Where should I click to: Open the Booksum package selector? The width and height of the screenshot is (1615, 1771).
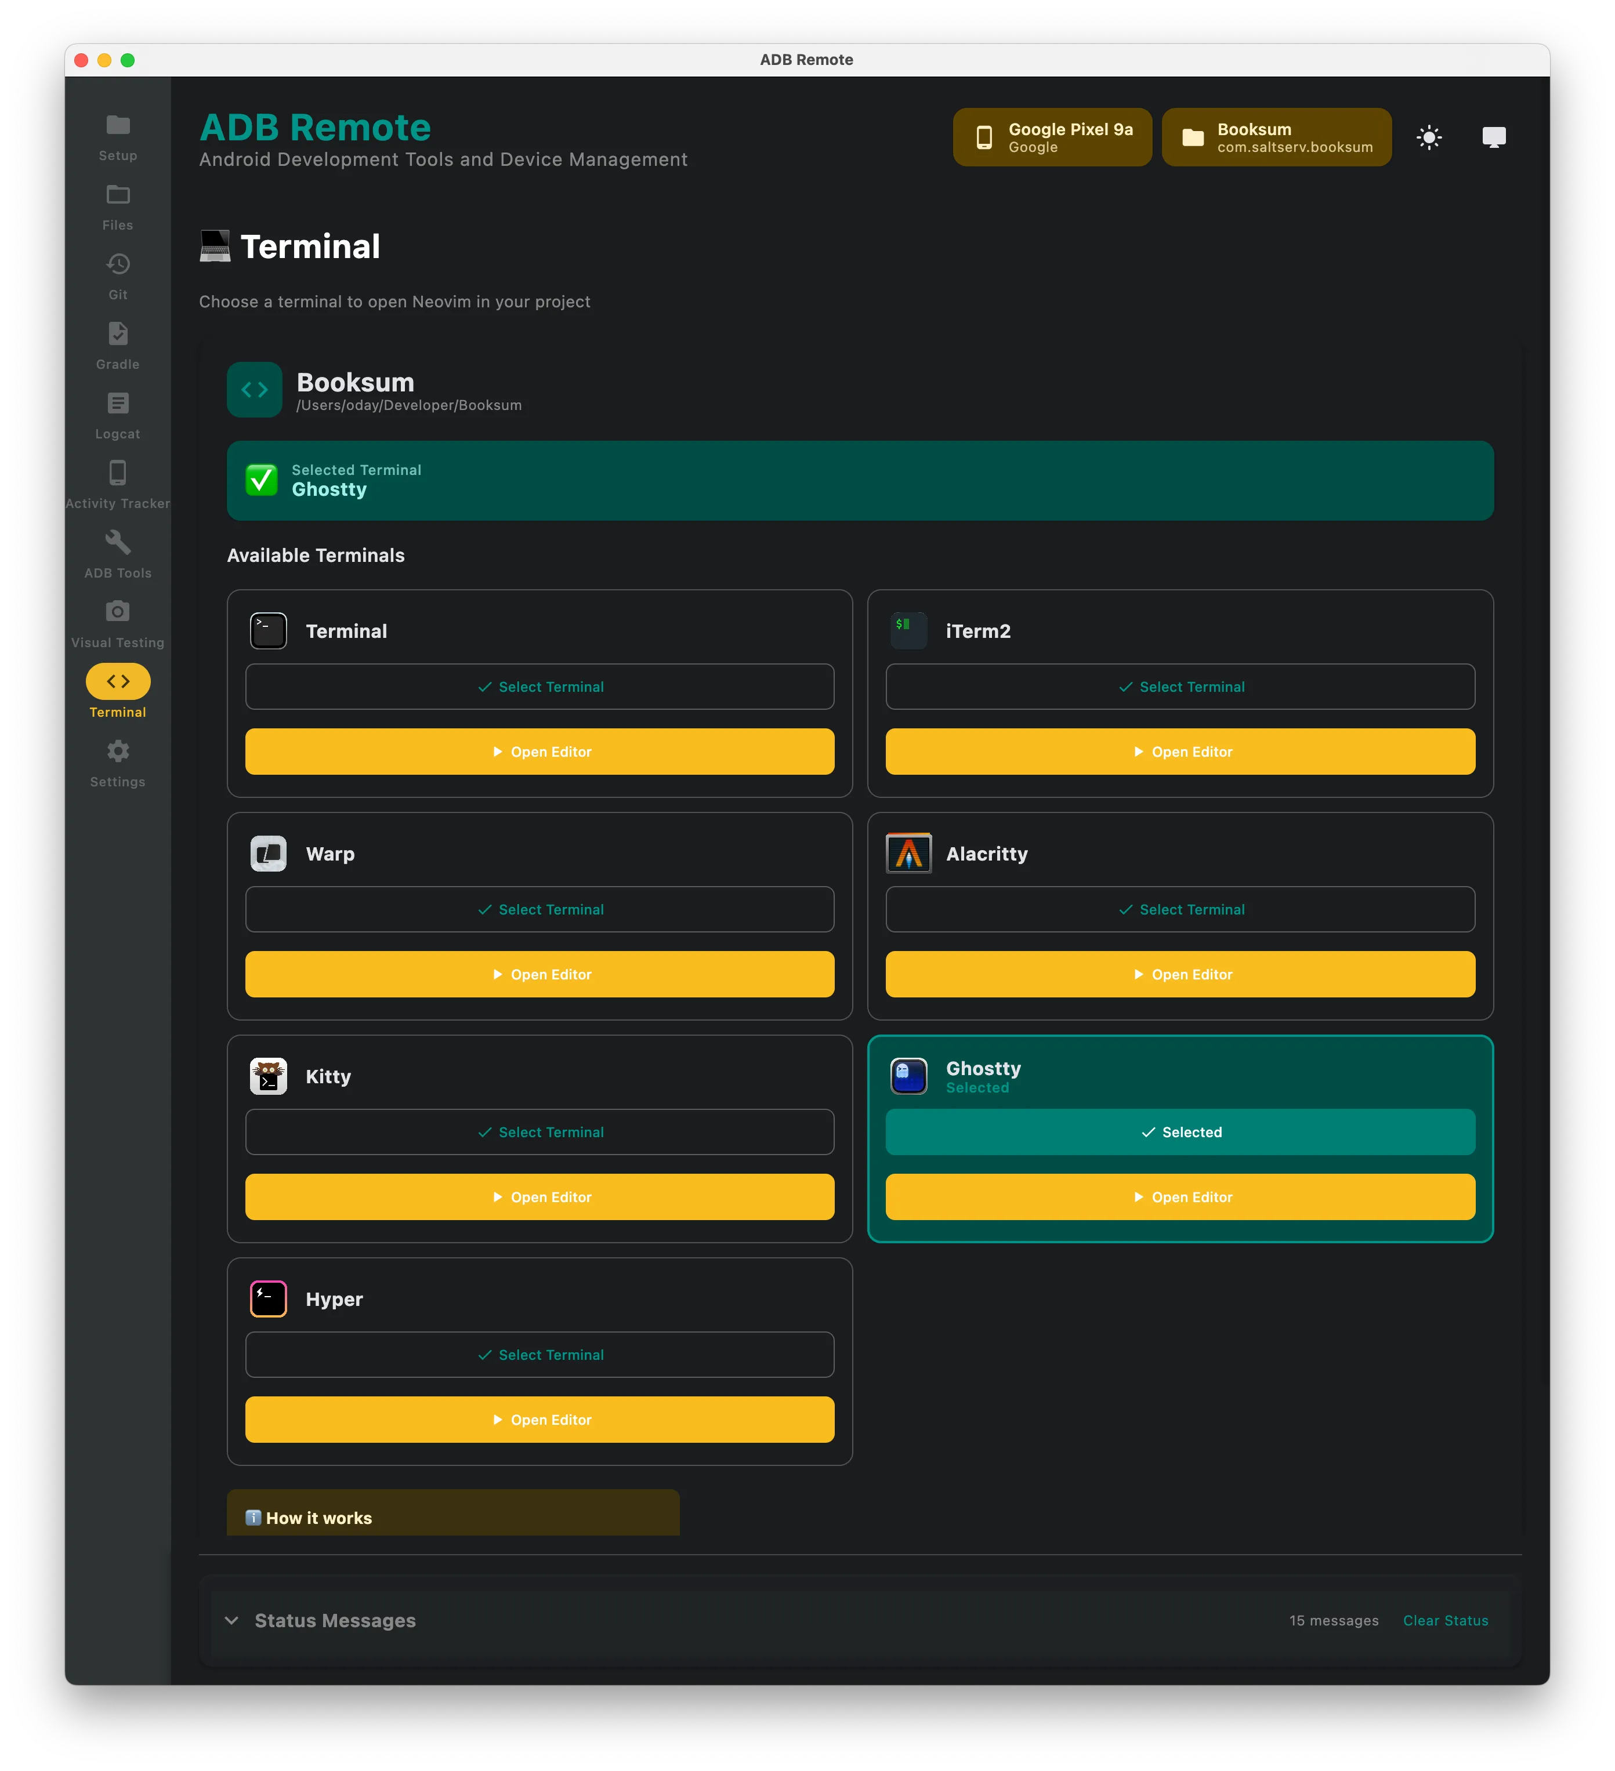[x=1277, y=136]
